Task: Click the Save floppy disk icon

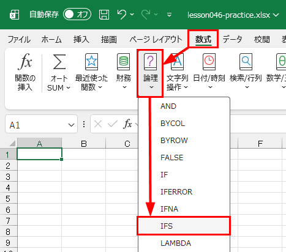Action: tap(104, 15)
